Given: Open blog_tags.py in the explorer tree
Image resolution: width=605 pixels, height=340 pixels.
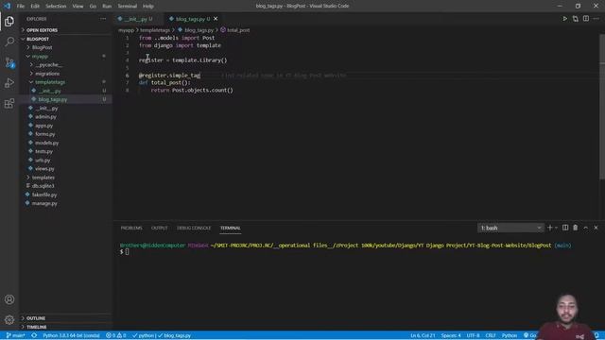Looking at the screenshot, I should 65,99.
